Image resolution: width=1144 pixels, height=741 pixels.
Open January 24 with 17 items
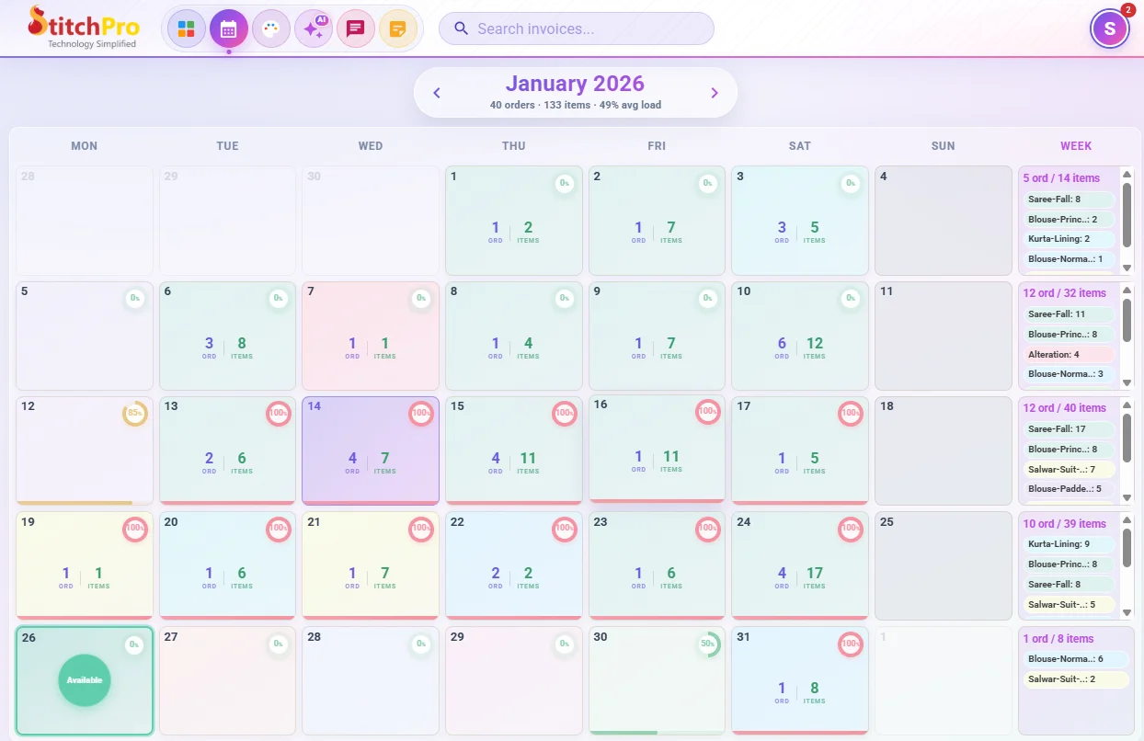800,565
